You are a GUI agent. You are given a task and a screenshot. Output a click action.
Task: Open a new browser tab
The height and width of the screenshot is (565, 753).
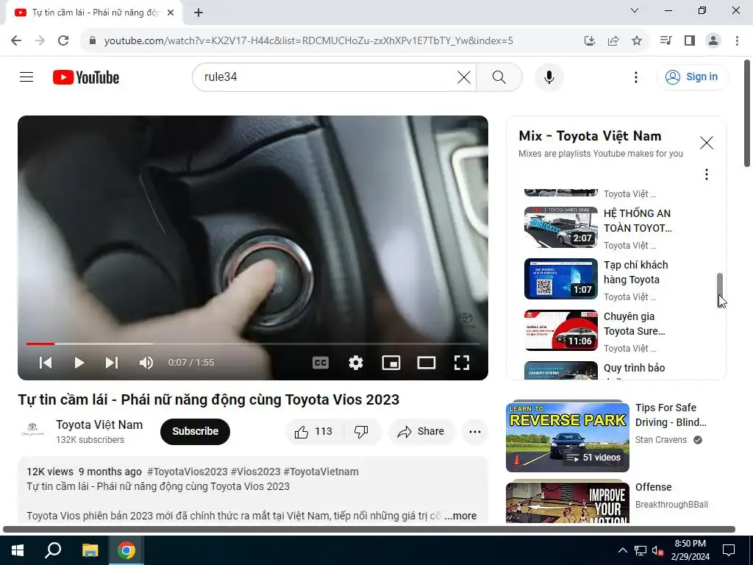point(199,13)
